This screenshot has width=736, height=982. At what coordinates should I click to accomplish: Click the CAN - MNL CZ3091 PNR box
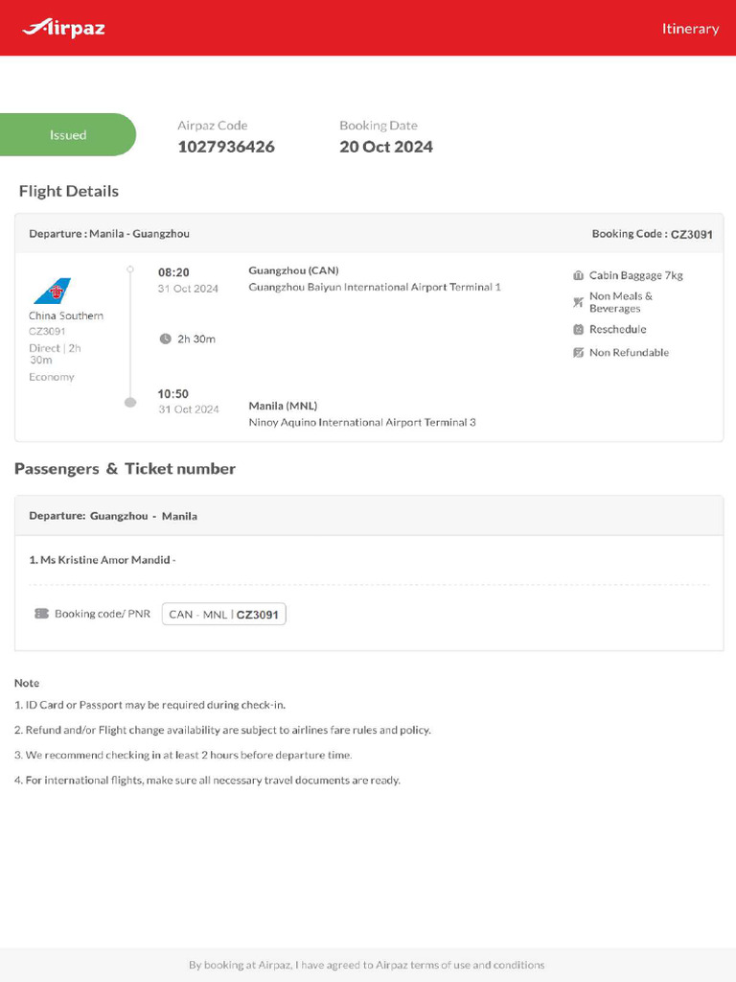tap(224, 614)
